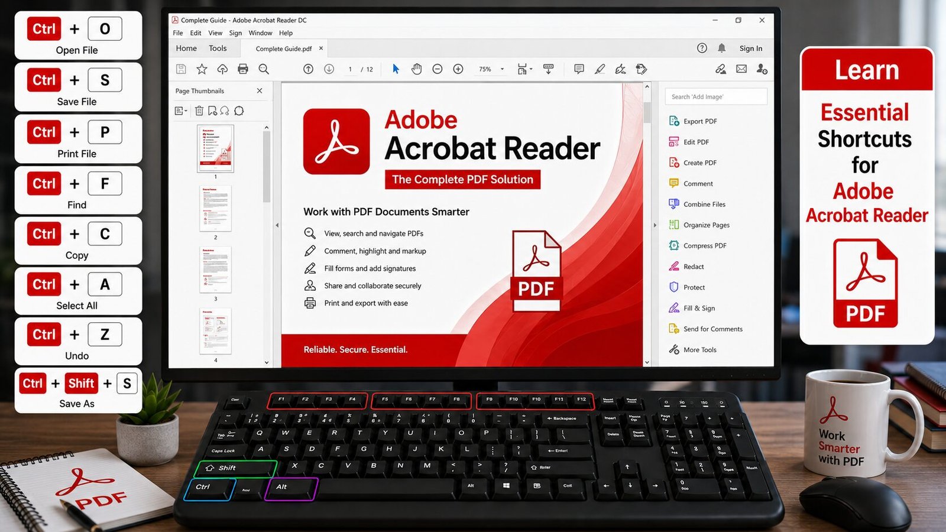Go to previous page arrow
Image resolution: width=946 pixels, height=532 pixels.
tap(309, 69)
